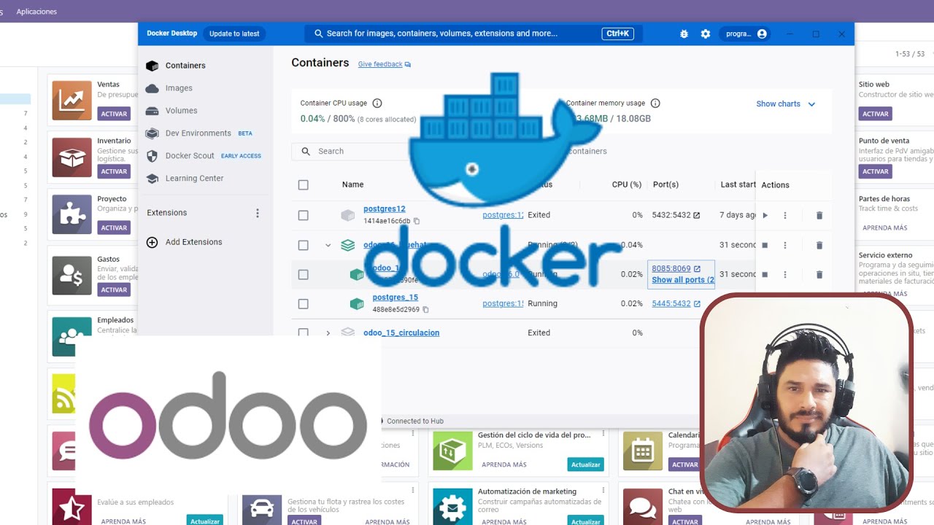Check the postgres12 container checkbox
Viewport: 934px width, 525px height.
pyautogui.click(x=304, y=216)
